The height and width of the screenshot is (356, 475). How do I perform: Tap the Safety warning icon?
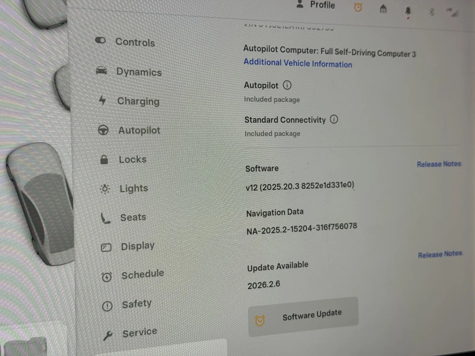(x=107, y=306)
